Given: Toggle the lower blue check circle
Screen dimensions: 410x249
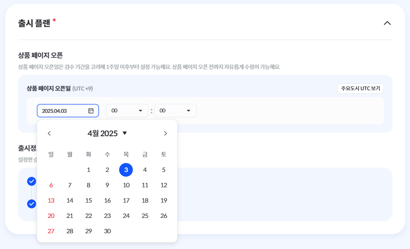Looking at the screenshot, I should (x=32, y=204).
